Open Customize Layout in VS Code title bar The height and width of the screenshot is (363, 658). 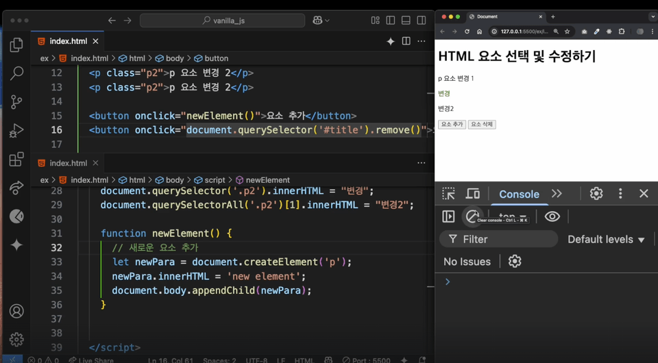(x=375, y=20)
